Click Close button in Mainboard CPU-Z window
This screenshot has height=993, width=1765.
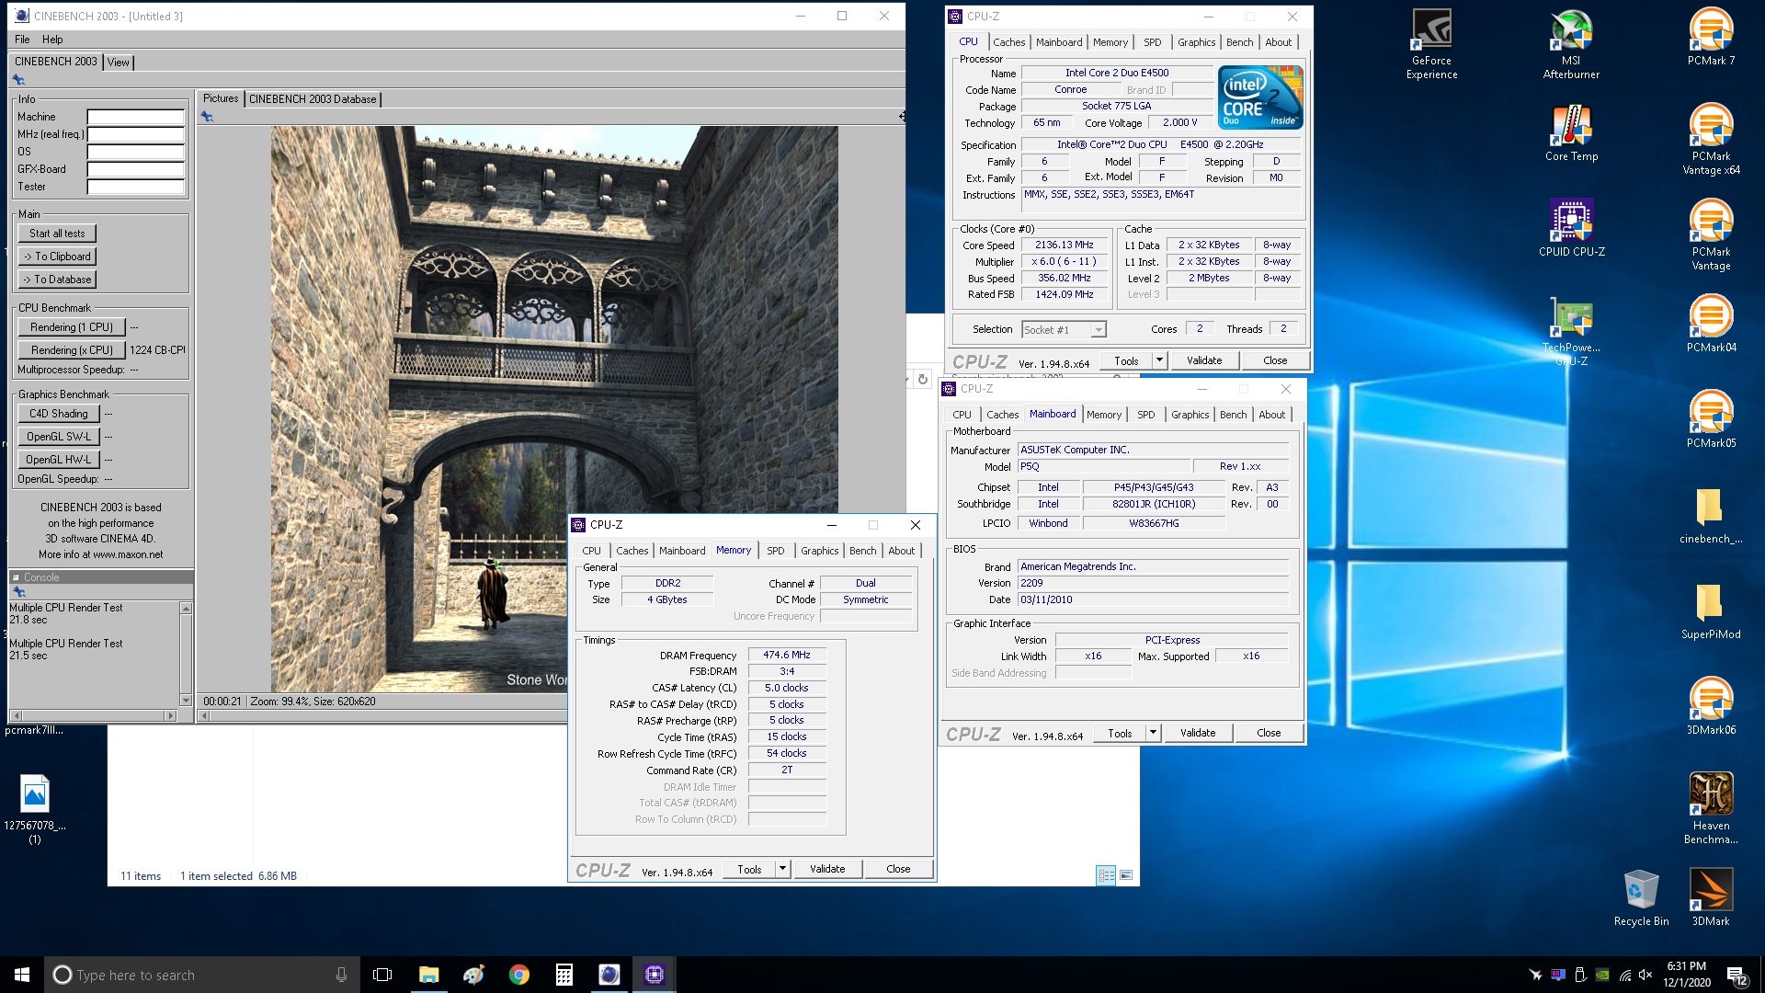[x=1269, y=733]
